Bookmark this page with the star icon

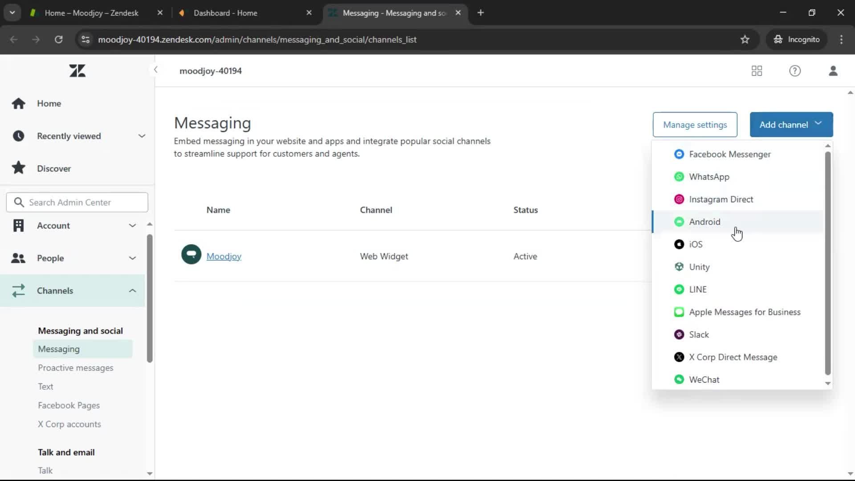[745, 40]
